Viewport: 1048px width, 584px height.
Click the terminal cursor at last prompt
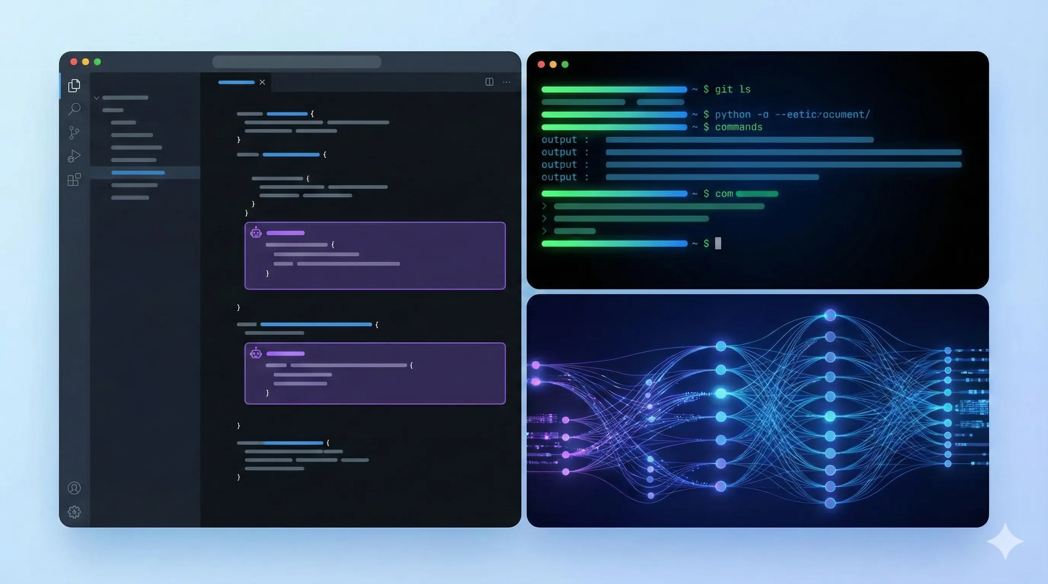718,243
